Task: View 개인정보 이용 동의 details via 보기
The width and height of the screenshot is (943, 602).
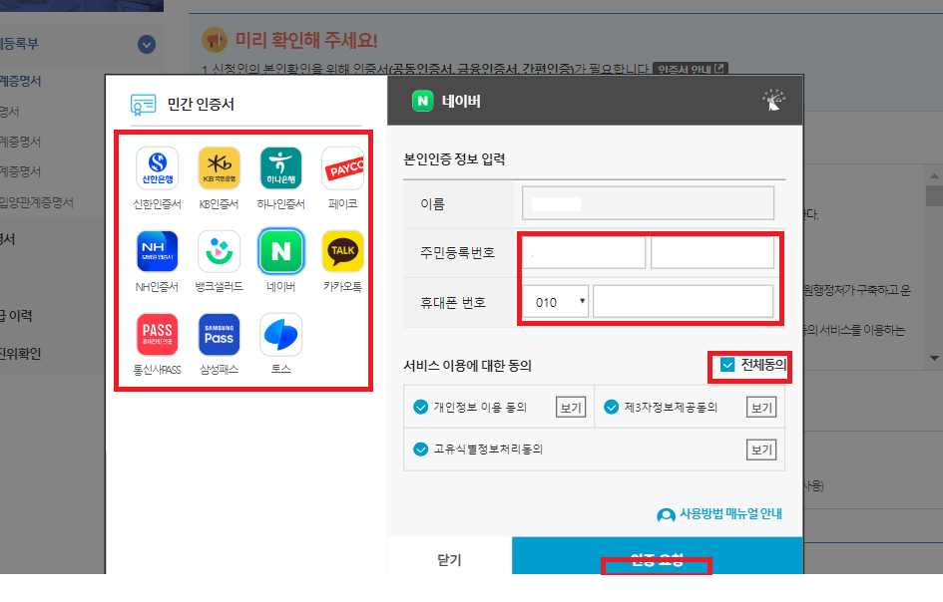Action: [570, 408]
